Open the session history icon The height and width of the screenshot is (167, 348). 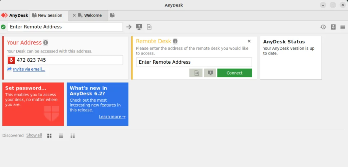pos(323,27)
